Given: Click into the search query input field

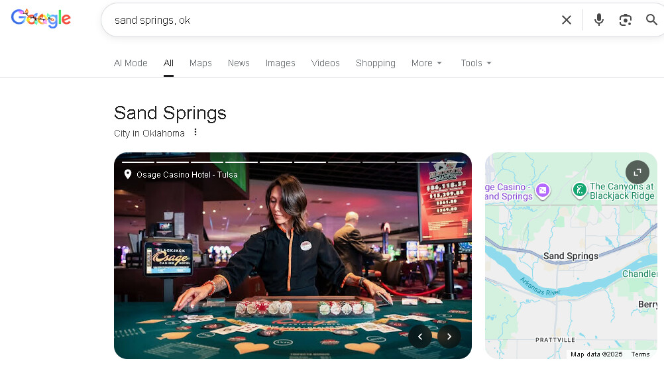Looking at the screenshot, I should (x=330, y=20).
